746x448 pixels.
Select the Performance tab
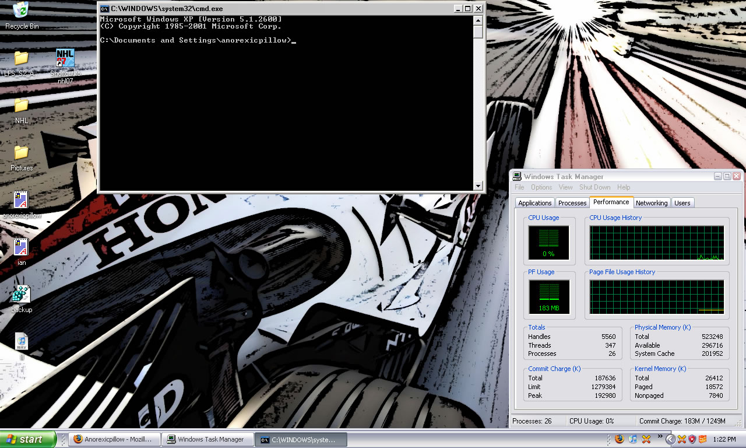point(611,202)
